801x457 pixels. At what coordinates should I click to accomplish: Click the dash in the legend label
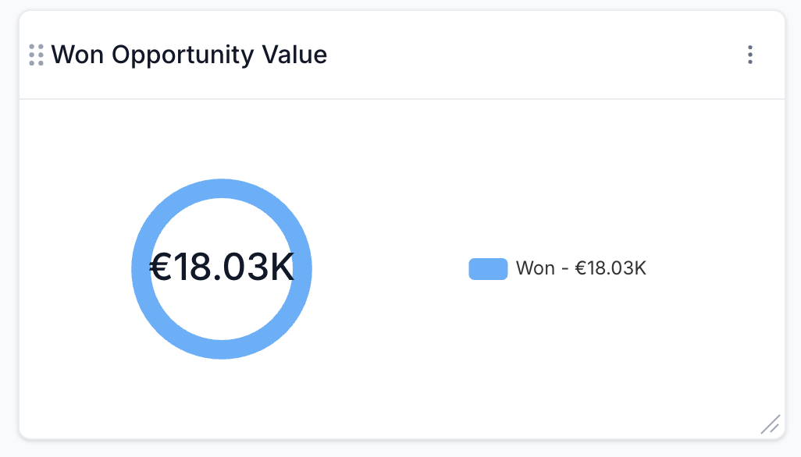pos(564,269)
